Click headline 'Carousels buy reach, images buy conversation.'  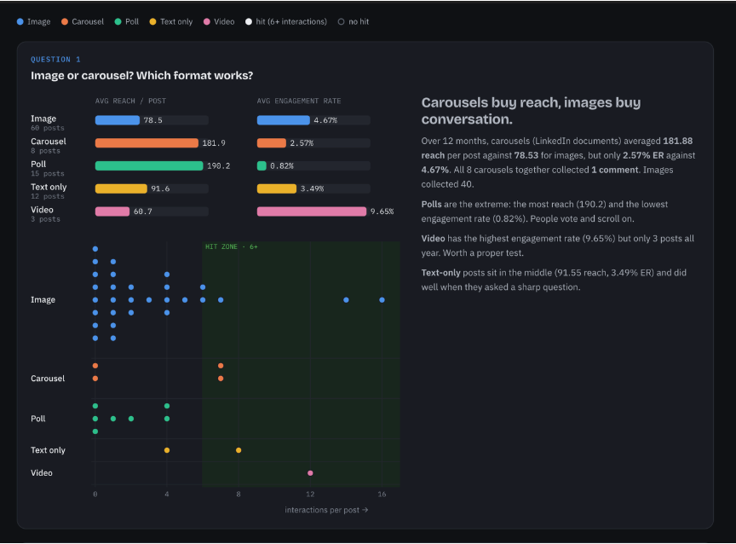click(531, 111)
